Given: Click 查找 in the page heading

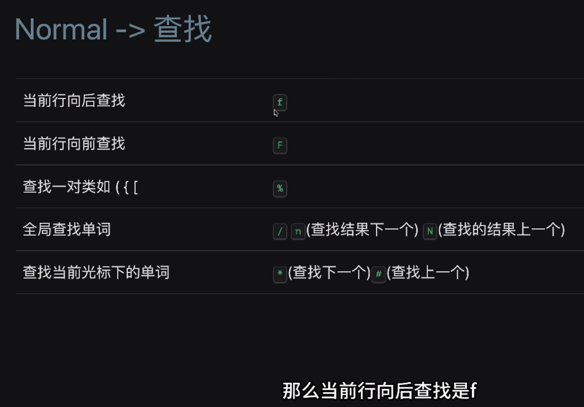Looking at the screenshot, I should coord(182,29).
